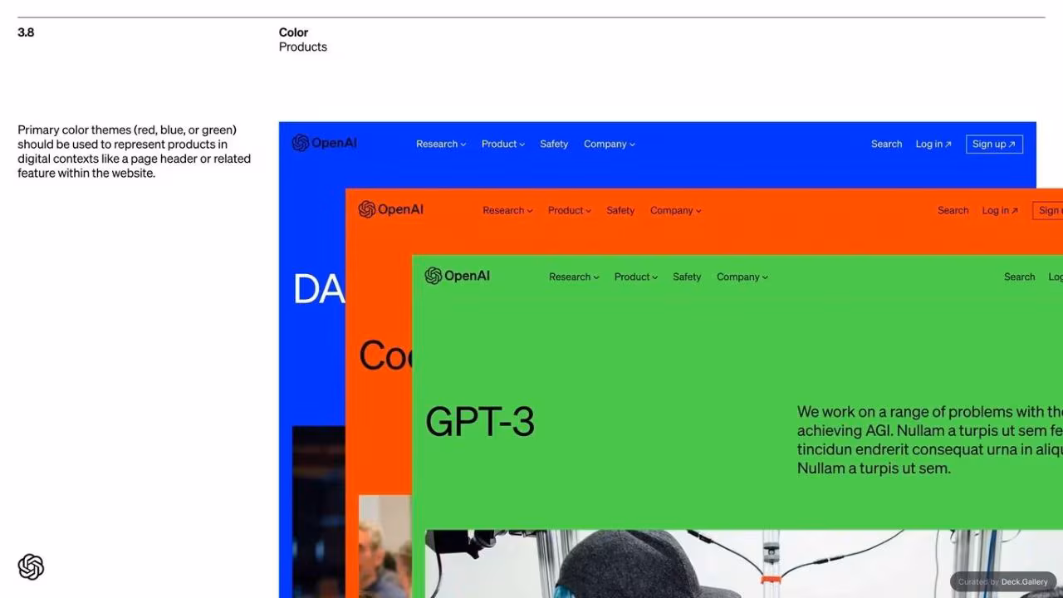Click the GPT-3 page heading
Viewport: 1063px width, 598px height.
pos(480,422)
